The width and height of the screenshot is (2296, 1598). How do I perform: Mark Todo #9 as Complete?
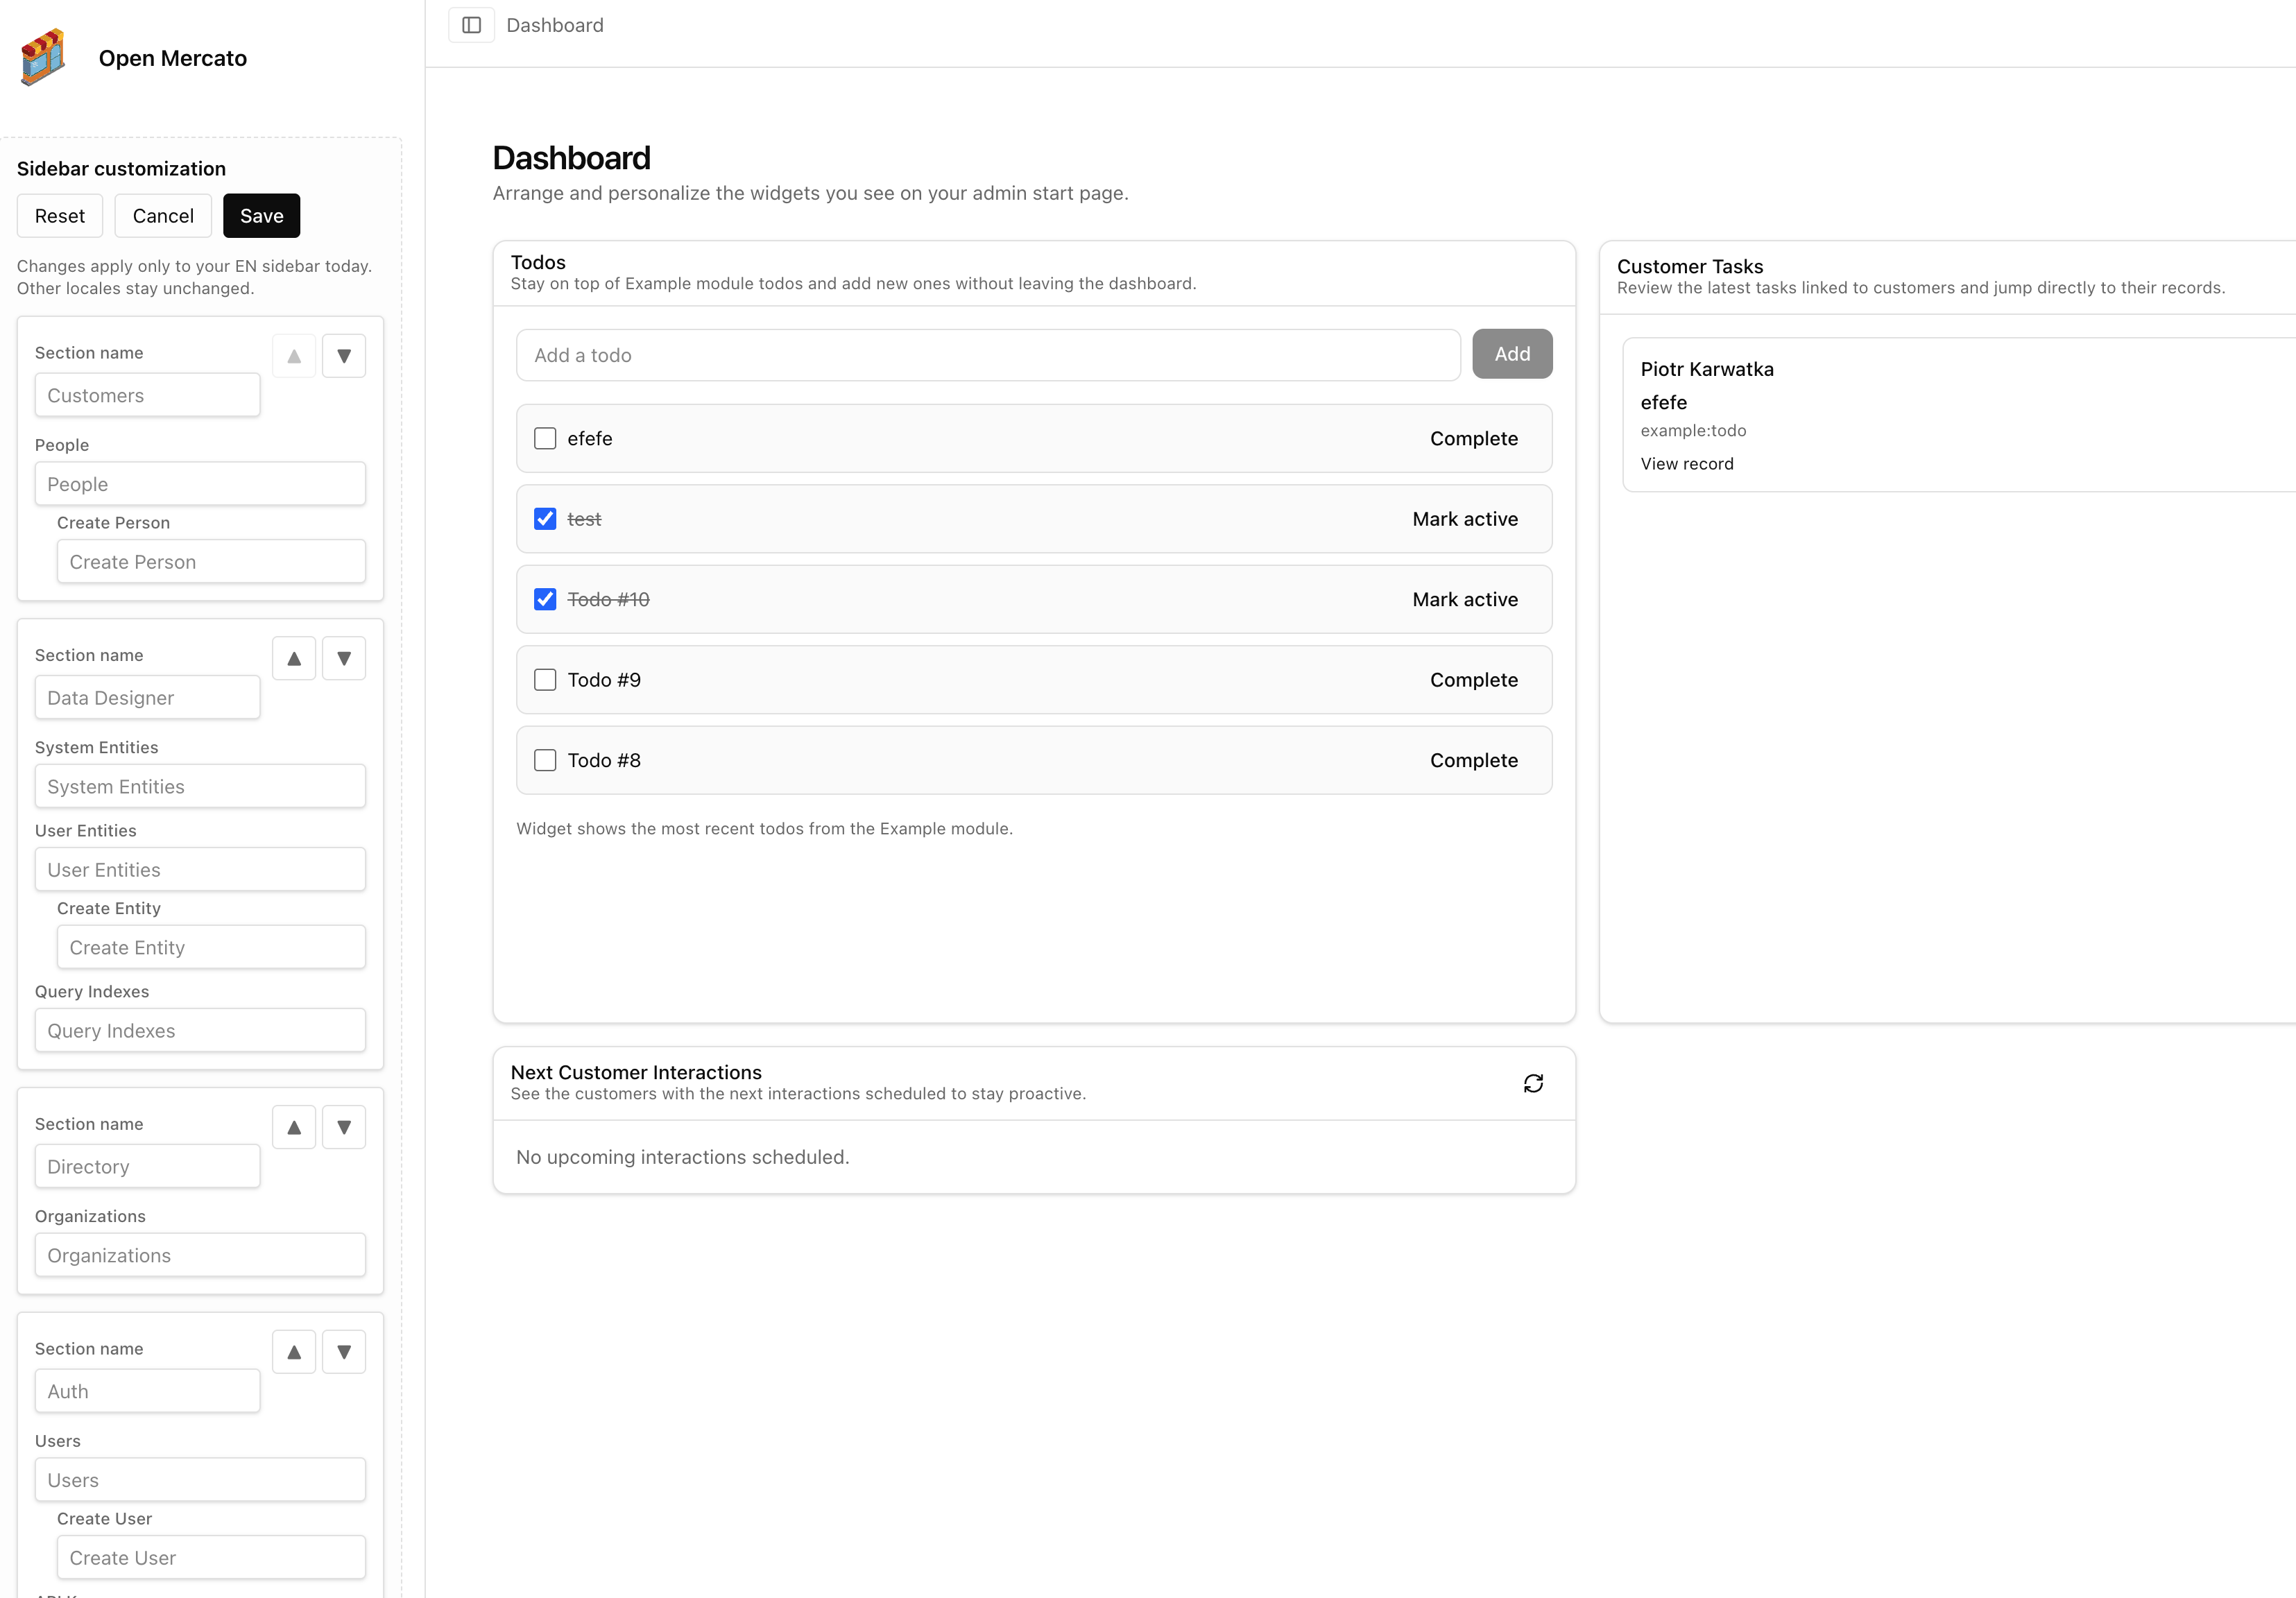tap(1474, 679)
